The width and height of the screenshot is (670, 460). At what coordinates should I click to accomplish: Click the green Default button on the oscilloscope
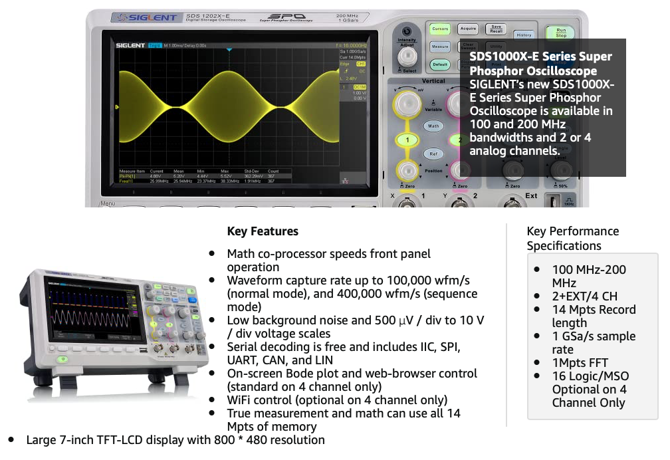pos(440,64)
